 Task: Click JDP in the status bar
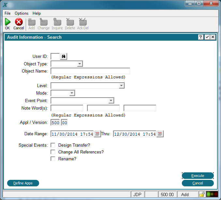137,194
